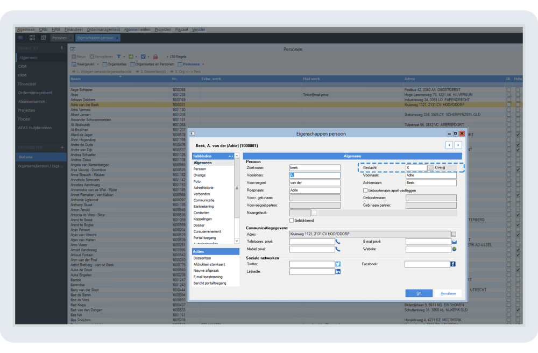Image resolution: width=538 pixels, height=353 pixels.
Task: Expand the Weergaven dropdown arrow
Action: pos(98,65)
